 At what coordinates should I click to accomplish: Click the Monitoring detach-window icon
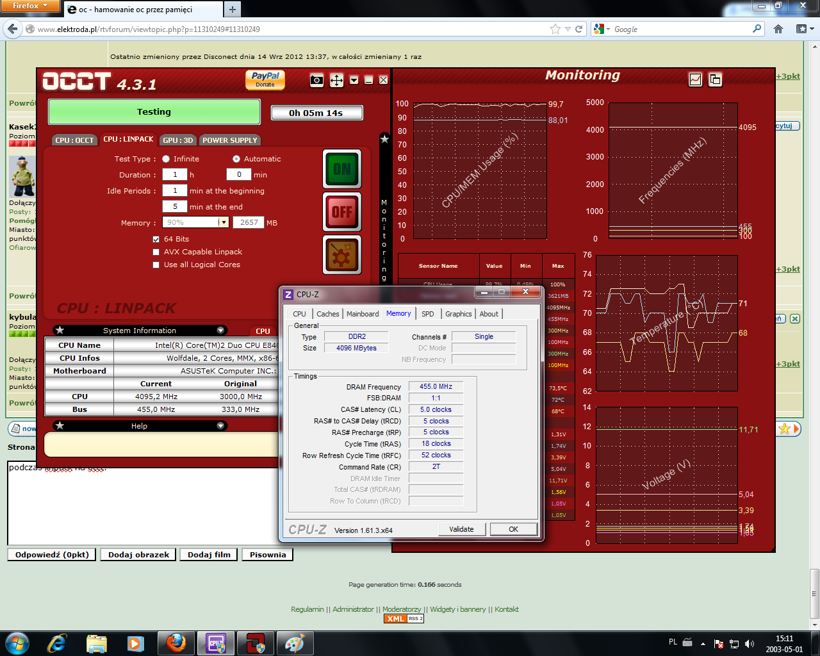click(715, 79)
